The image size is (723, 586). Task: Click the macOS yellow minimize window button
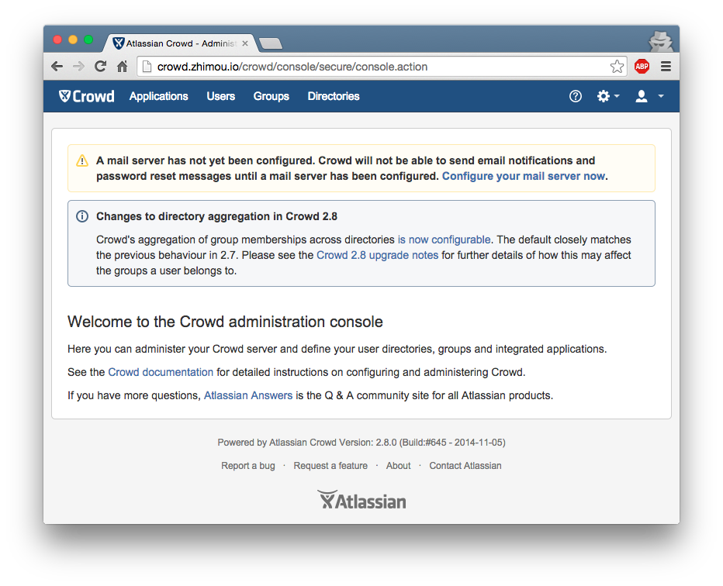[73, 40]
